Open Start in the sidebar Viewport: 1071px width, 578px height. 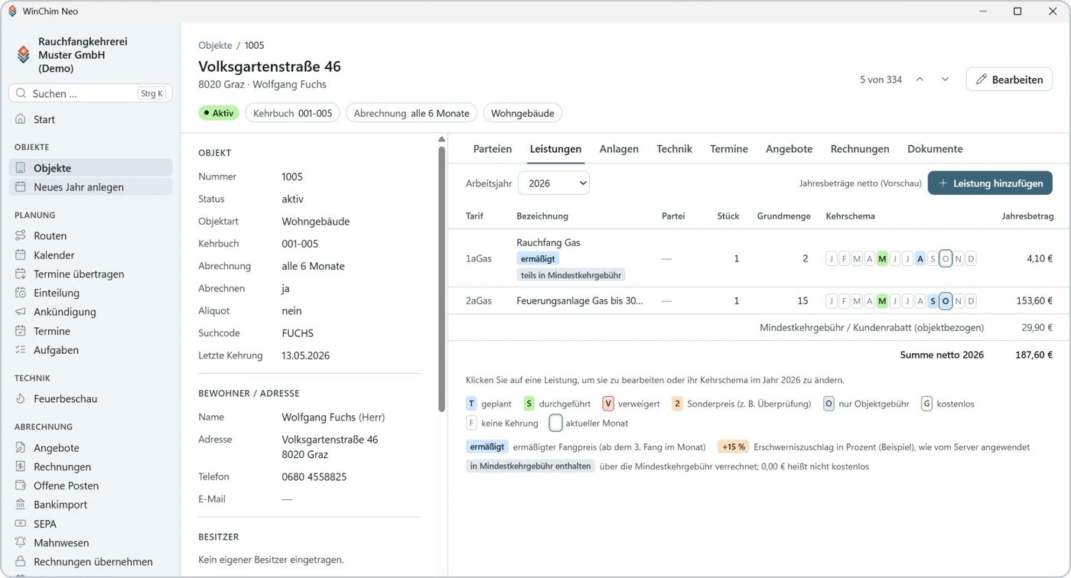[90, 119]
